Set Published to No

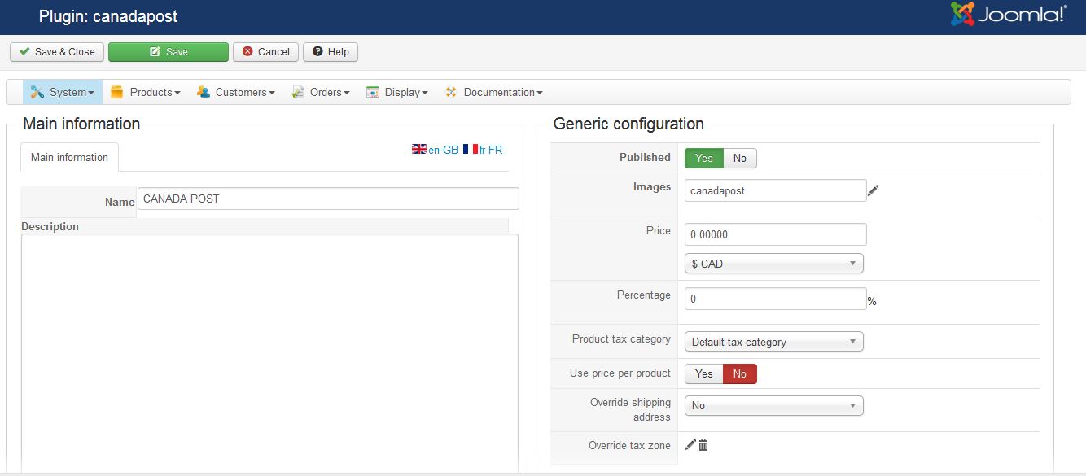pos(739,158)
